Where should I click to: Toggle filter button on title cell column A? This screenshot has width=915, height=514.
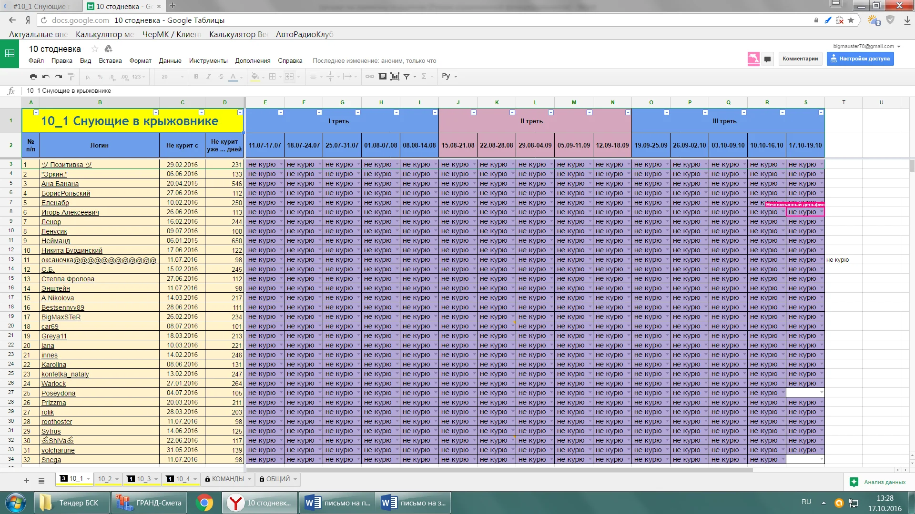pyautogui.click(x=36, y=113)
